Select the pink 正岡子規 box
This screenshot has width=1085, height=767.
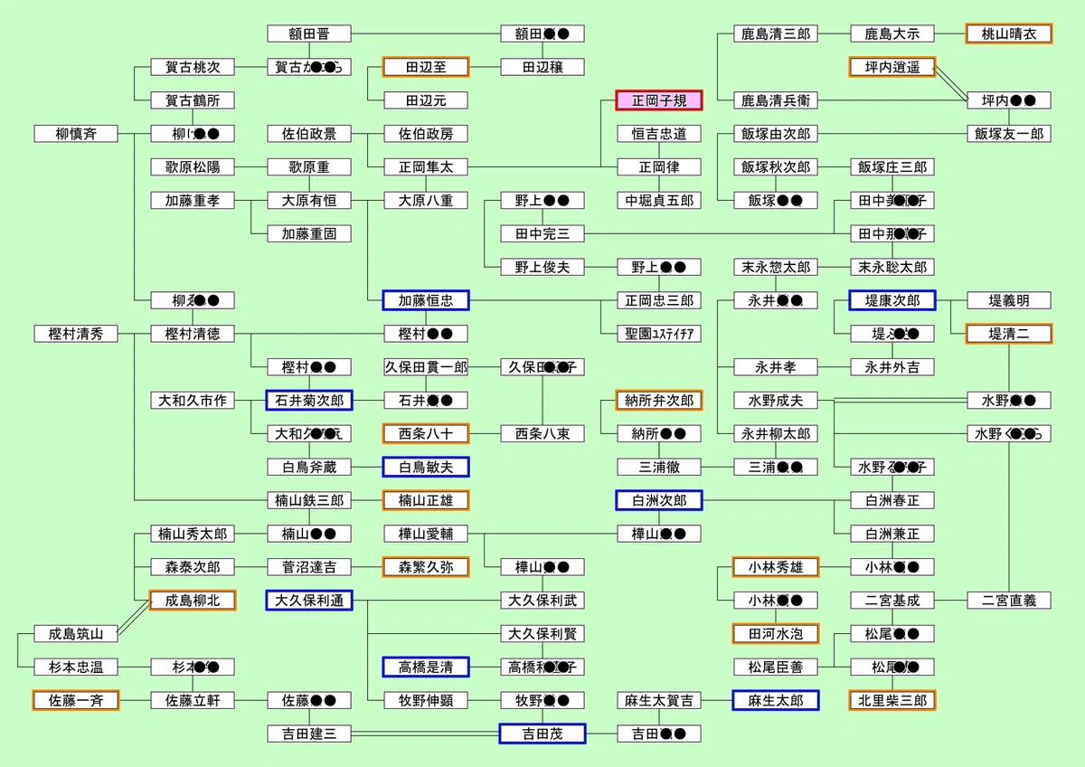(x=659, y=100)
